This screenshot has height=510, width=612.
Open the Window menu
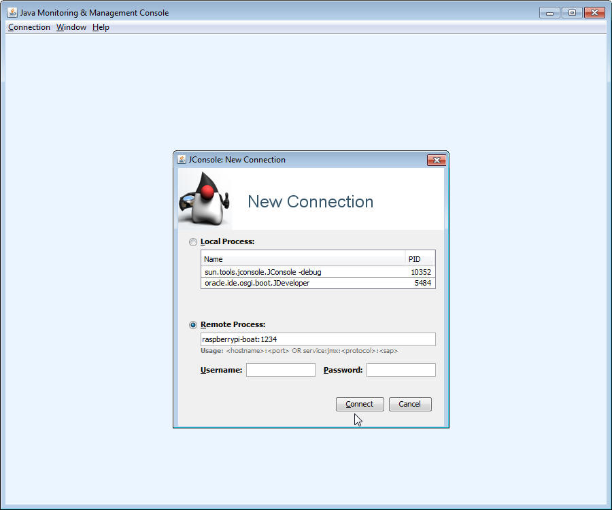pyautogui.click(x=71, y=27)
